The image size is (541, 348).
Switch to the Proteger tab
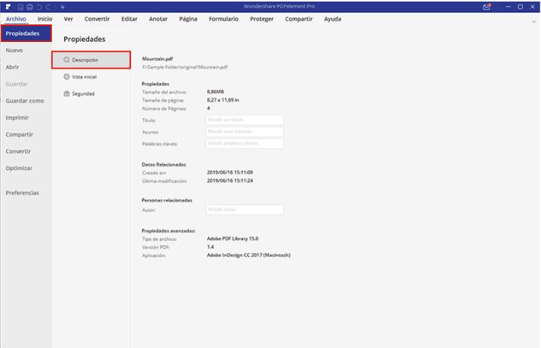click(261, 18)
